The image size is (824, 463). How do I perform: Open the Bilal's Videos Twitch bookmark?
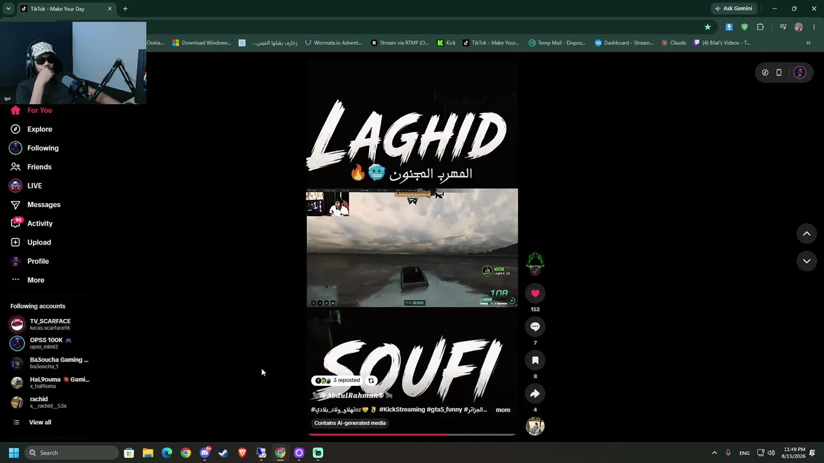tap(722, 43)
